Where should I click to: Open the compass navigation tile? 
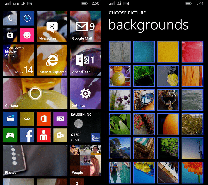(27, 18)
